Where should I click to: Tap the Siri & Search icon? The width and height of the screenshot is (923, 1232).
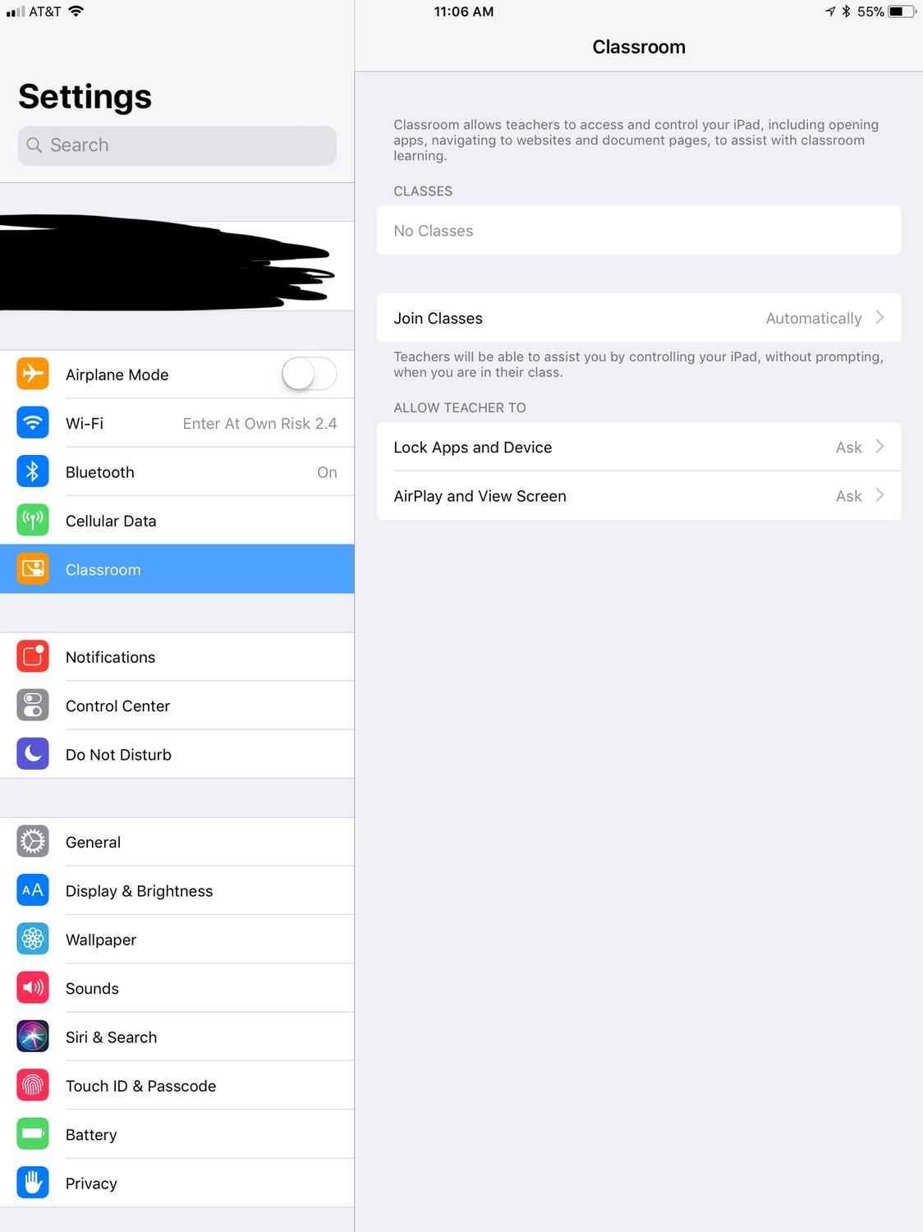coord(33,1037)
